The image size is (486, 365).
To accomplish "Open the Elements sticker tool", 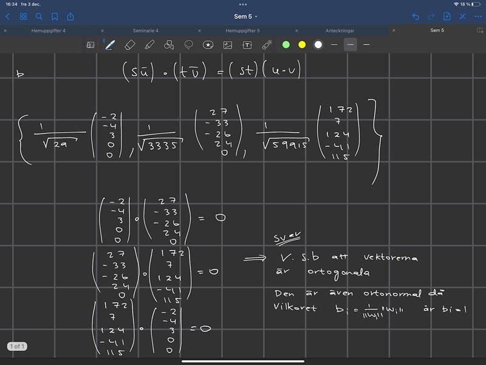I will click(x=208, y=44).
